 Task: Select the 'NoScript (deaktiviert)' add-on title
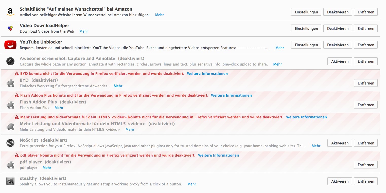click(43, 140)
